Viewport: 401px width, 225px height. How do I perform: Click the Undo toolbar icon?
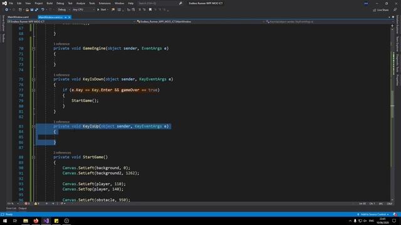point(43,10)
